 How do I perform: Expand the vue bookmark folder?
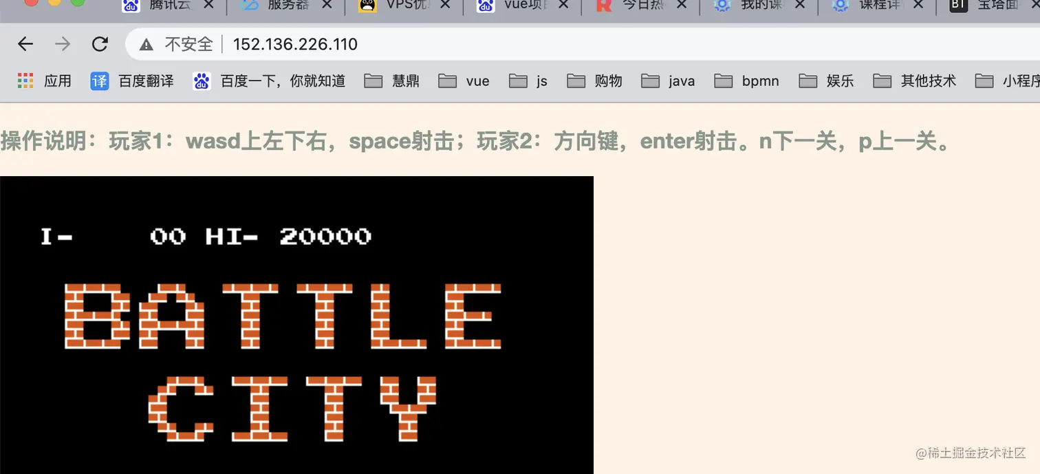point(464,81)
